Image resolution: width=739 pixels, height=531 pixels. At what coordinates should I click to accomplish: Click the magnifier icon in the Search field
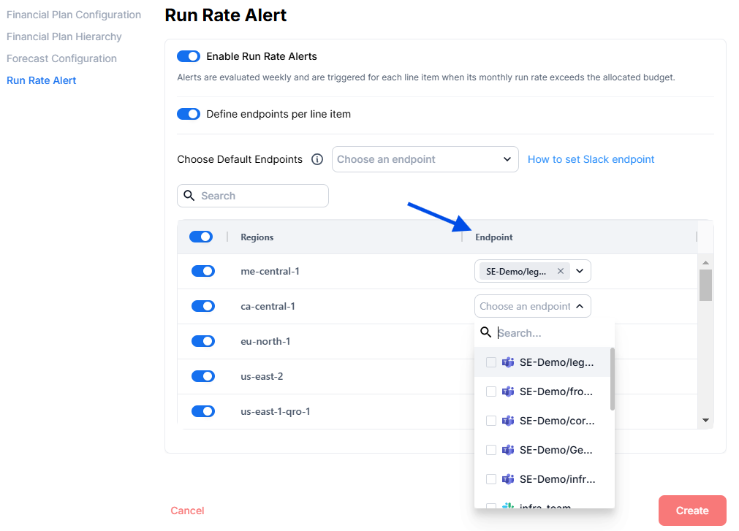tap(189, 196)
